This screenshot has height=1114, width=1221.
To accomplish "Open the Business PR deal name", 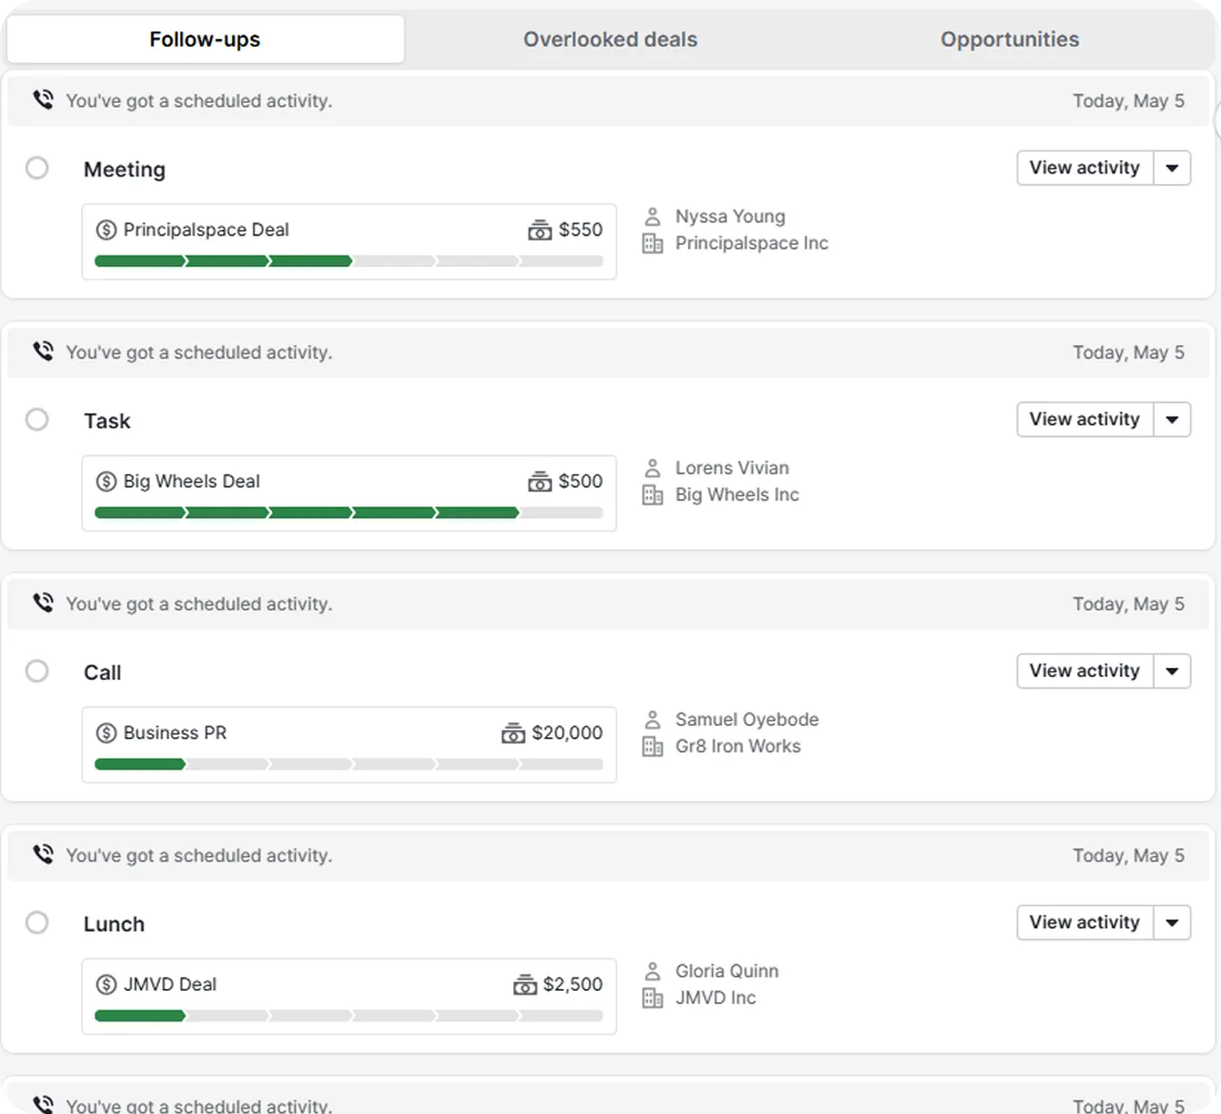I will pos(175,733).
